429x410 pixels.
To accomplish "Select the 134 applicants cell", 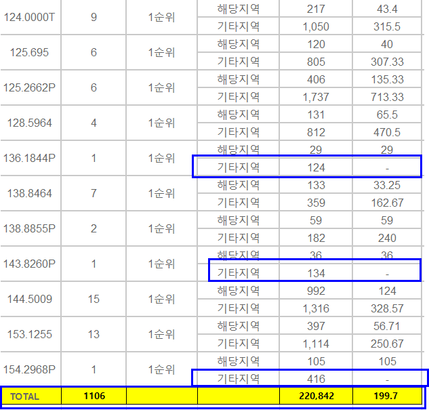I will pyautogui.click(x=316, y=273).
